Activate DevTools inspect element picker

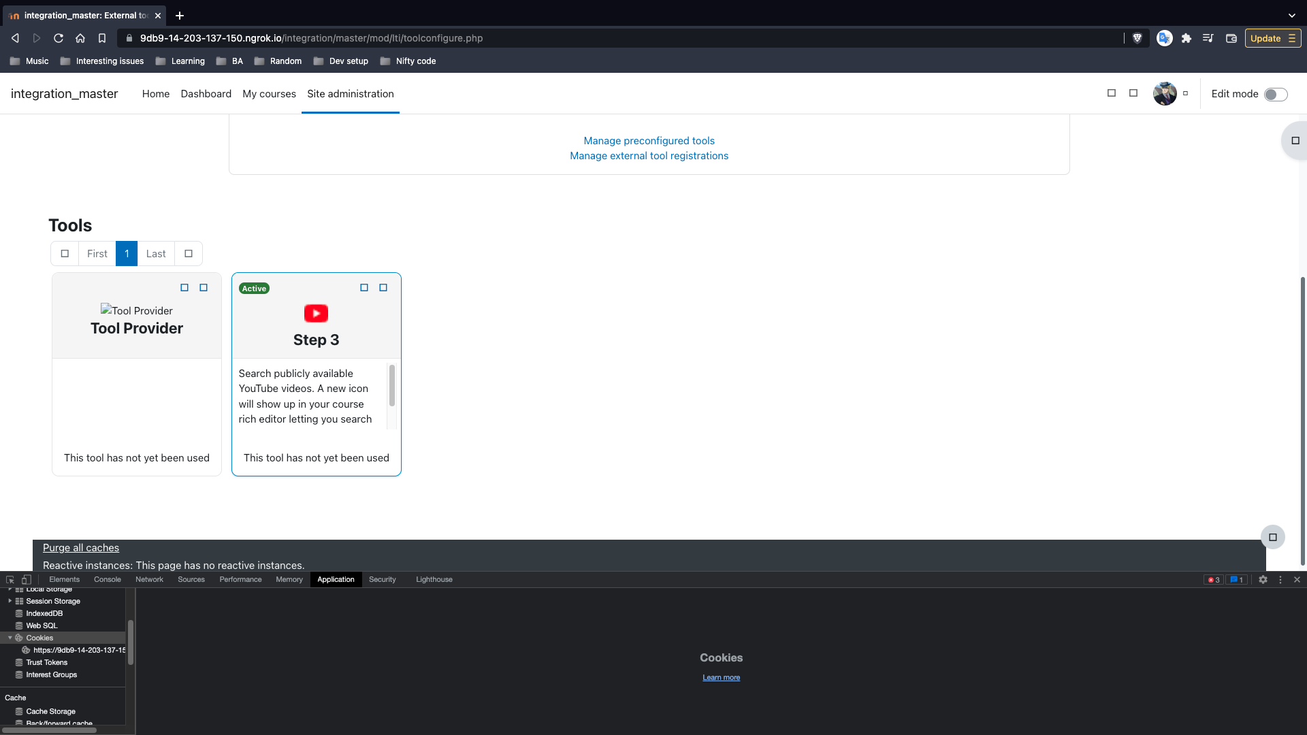coord(10,580)
